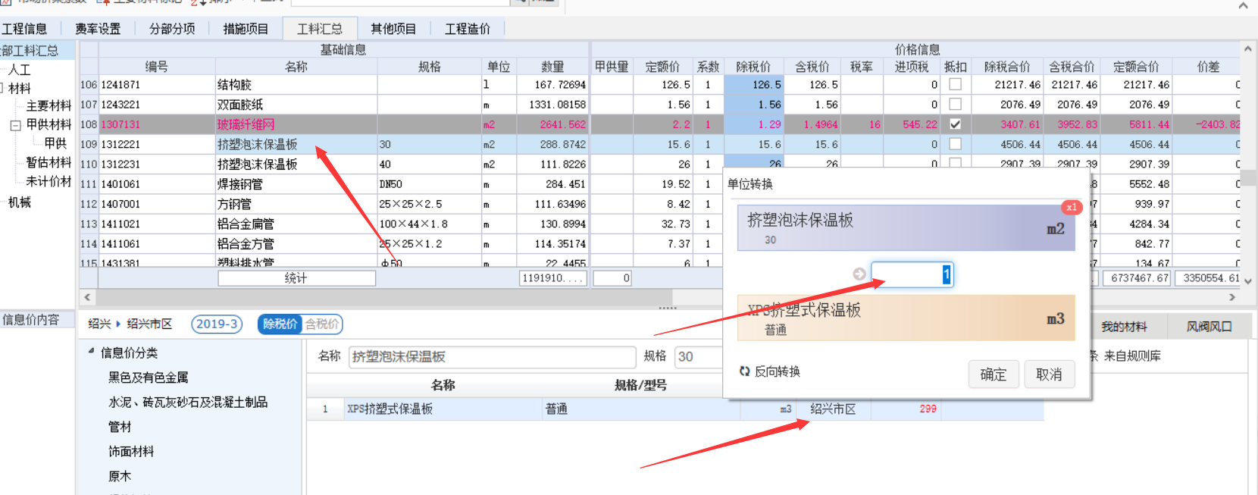1258x495 pixels.
Task: Select 未计价材 tree item
Action: click(49, 181)
